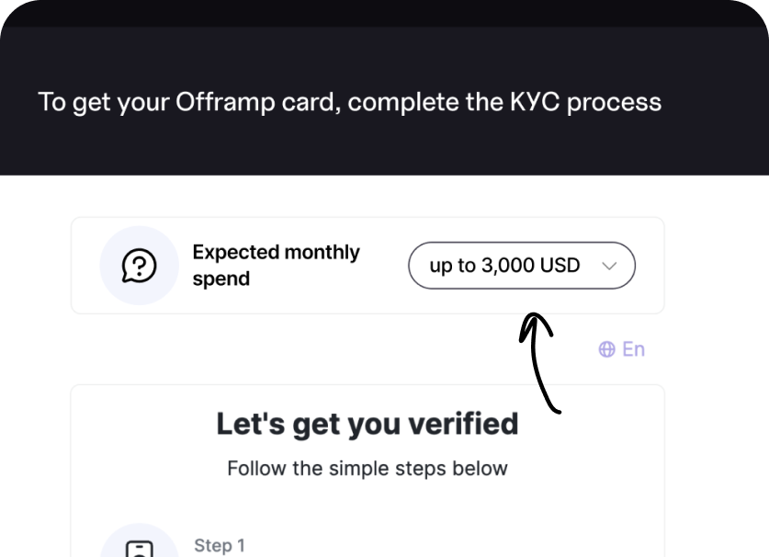Click the globe language icon
The height and width of the screenshot is (557, 769).
[606, 349]
